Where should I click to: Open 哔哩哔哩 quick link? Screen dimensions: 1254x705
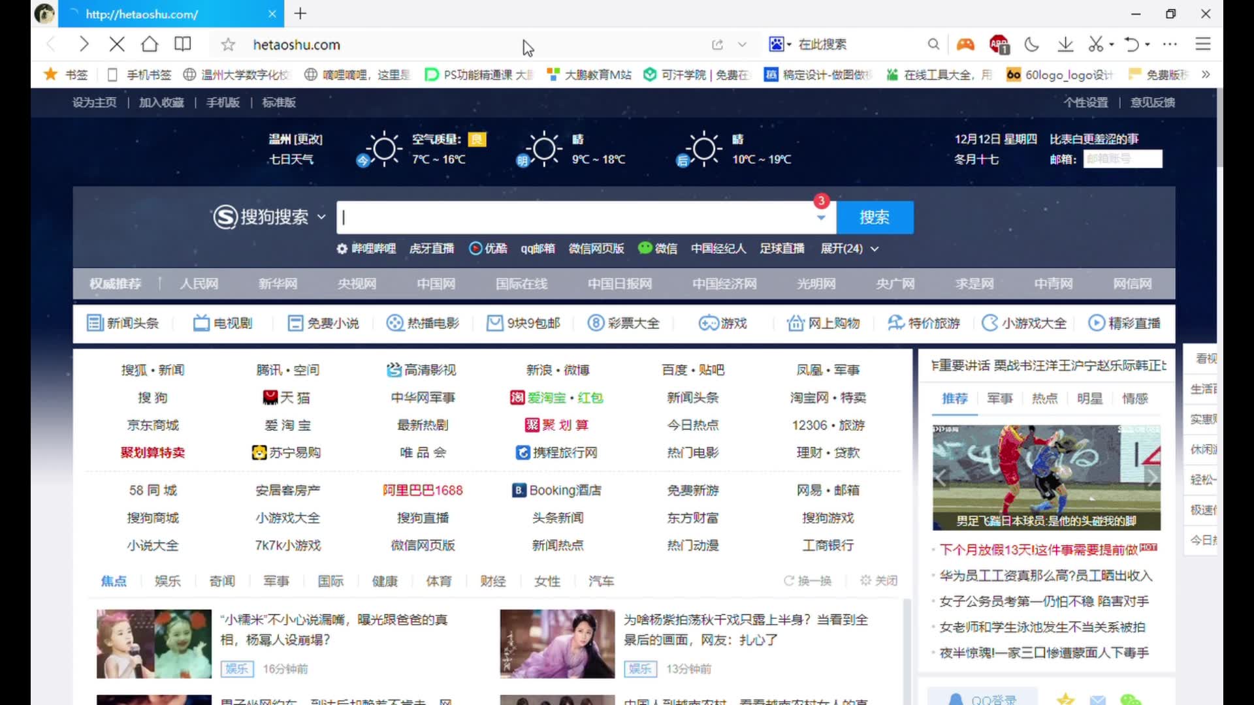click(x=374, y=249)
